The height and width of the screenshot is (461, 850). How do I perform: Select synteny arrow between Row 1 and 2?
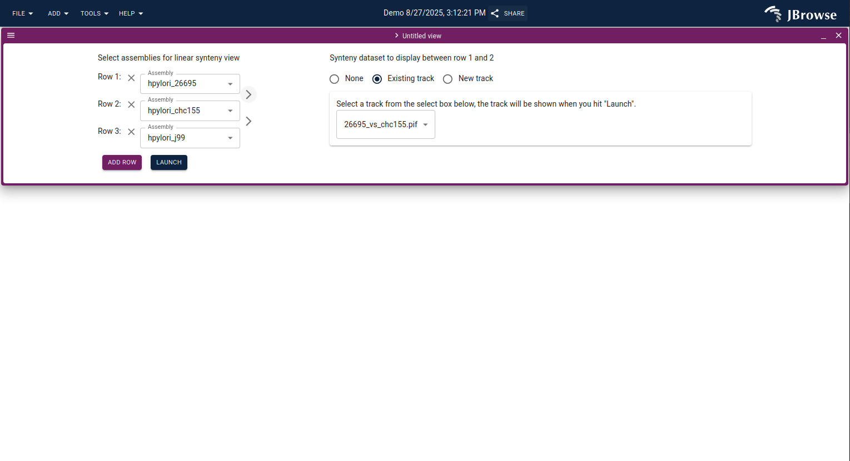[x=248, y=94]
